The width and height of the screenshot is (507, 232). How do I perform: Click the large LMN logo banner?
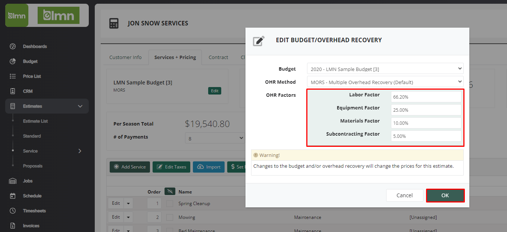pos(59,15)
